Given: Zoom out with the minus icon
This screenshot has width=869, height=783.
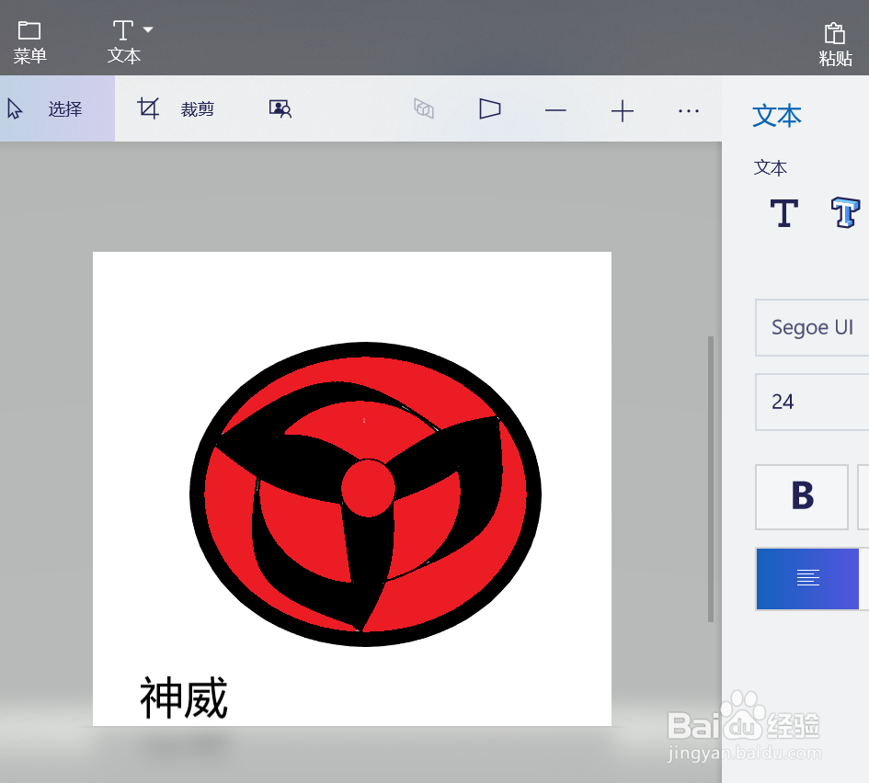Looking at the screenshot, I should click(x=555, y=109).
